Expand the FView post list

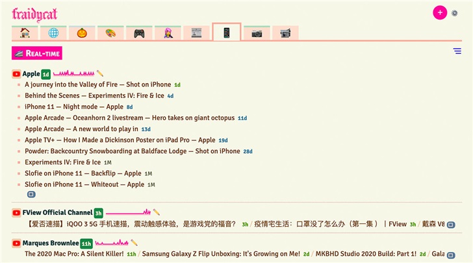[x=451, y=225]
